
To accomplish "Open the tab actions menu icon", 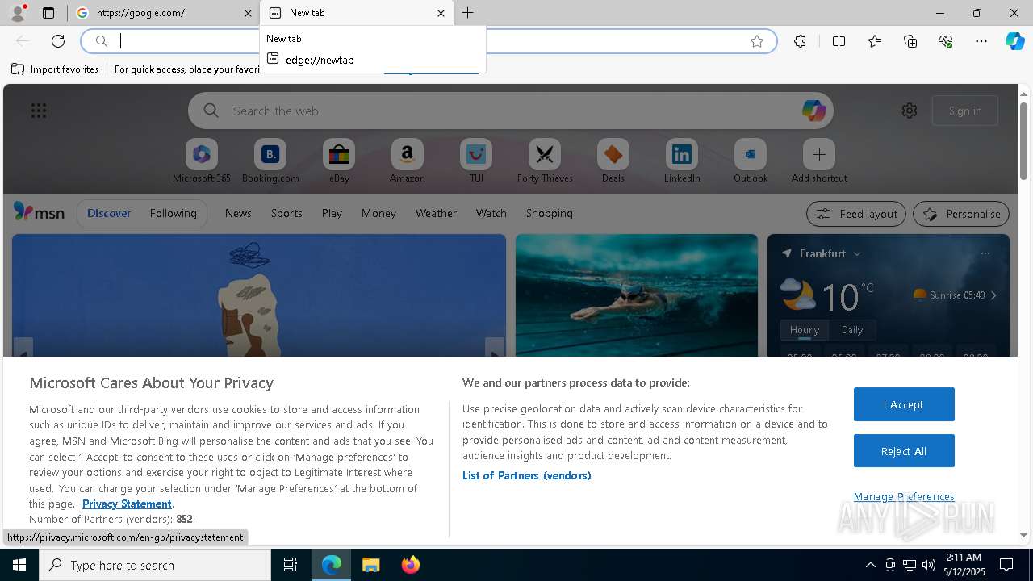I will [x=48, y=13].
